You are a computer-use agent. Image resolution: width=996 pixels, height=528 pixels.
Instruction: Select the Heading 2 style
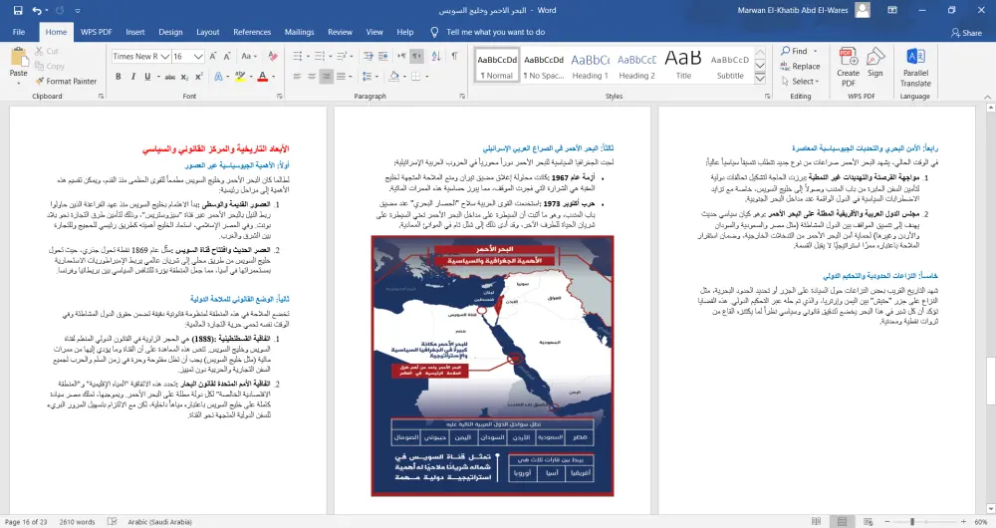636,66
